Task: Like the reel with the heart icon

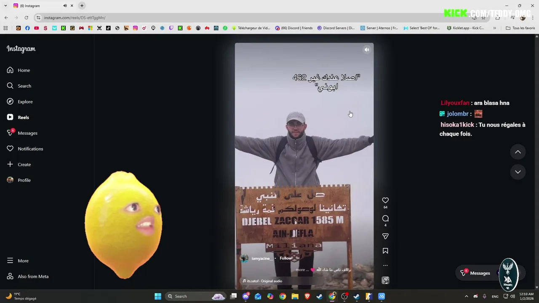Action: (x=385, y=200)
